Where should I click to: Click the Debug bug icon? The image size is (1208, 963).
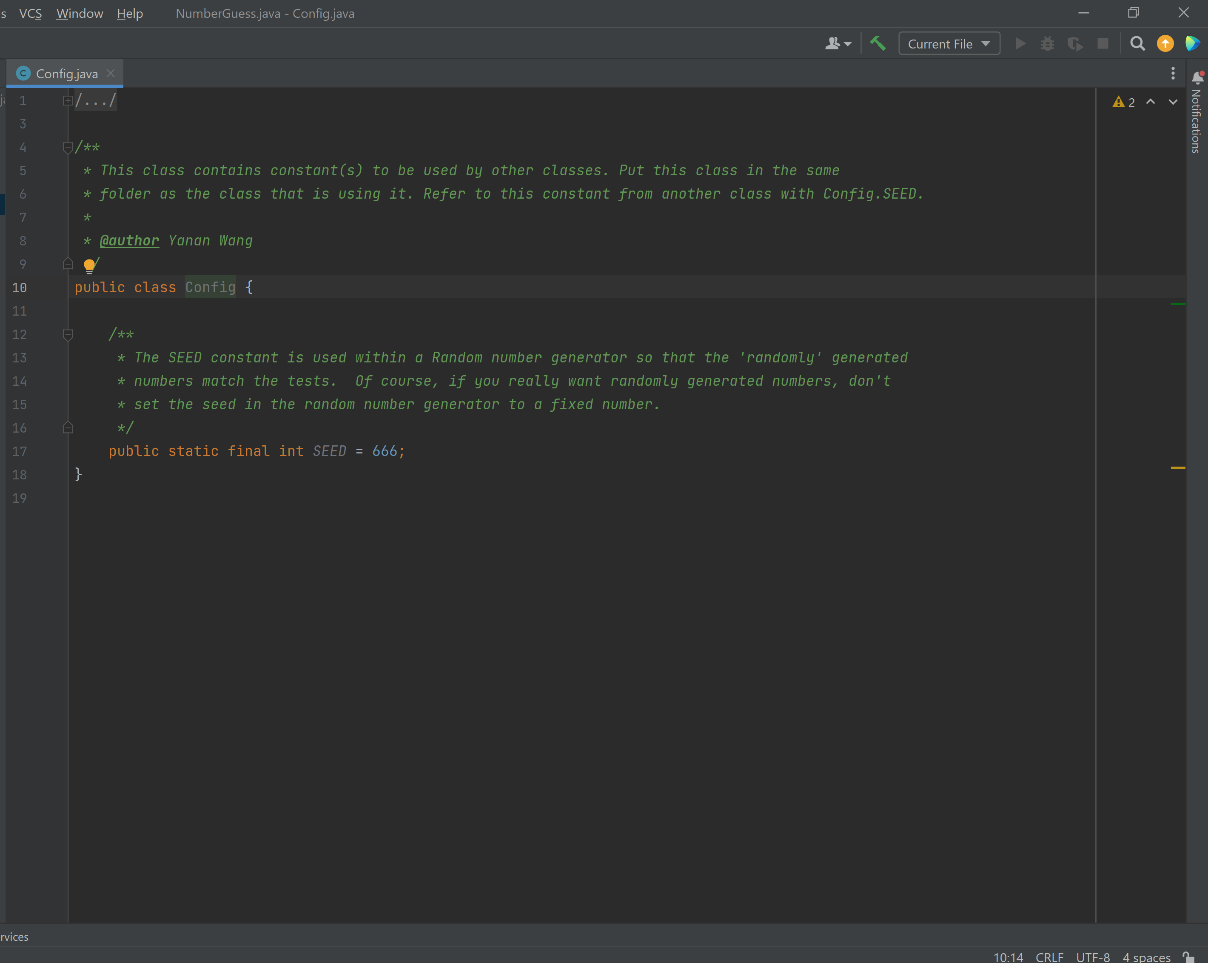[1047, 44]
